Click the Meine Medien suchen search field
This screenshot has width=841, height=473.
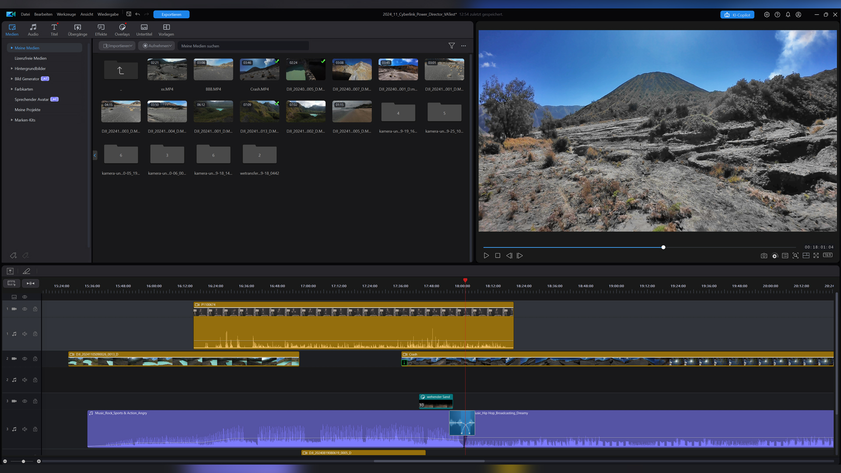pos(243,46)
